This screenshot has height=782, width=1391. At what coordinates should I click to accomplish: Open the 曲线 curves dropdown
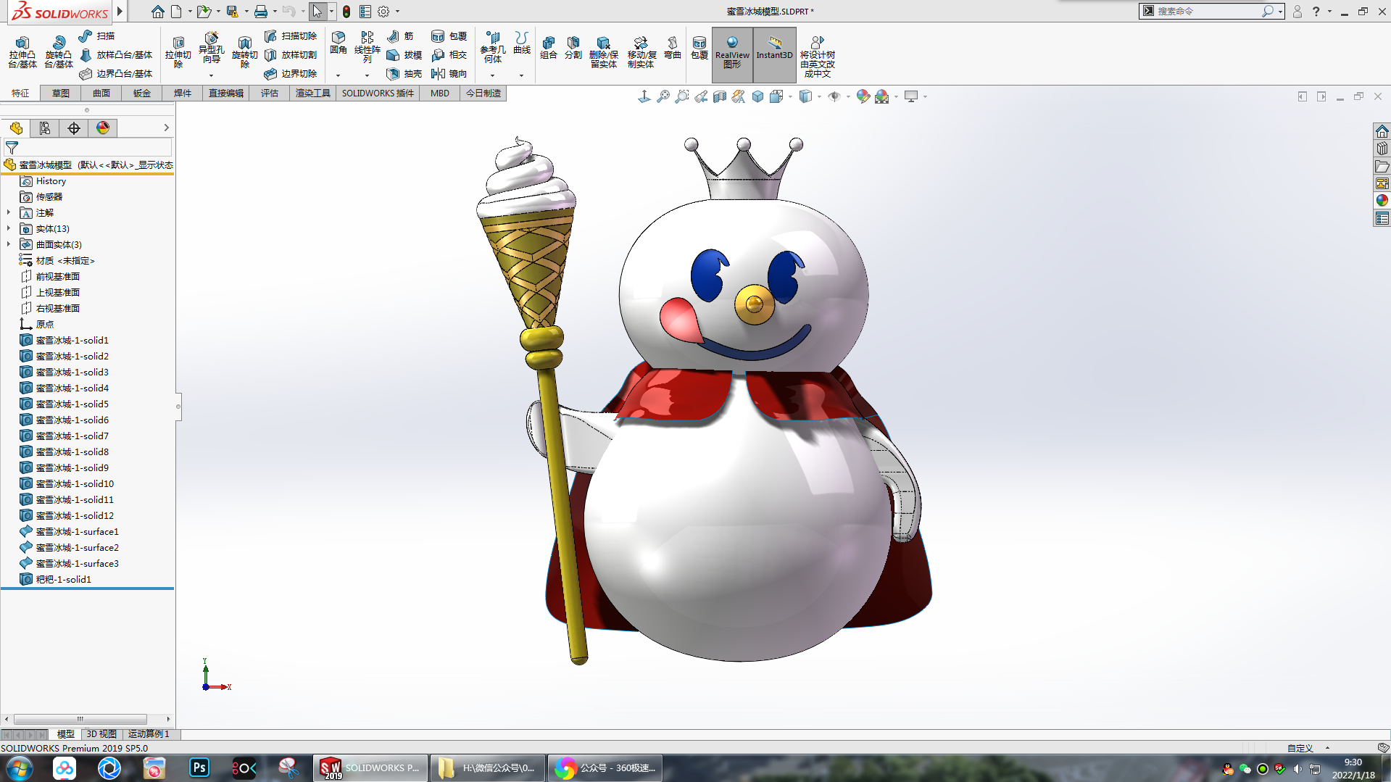tap(521, 75)
